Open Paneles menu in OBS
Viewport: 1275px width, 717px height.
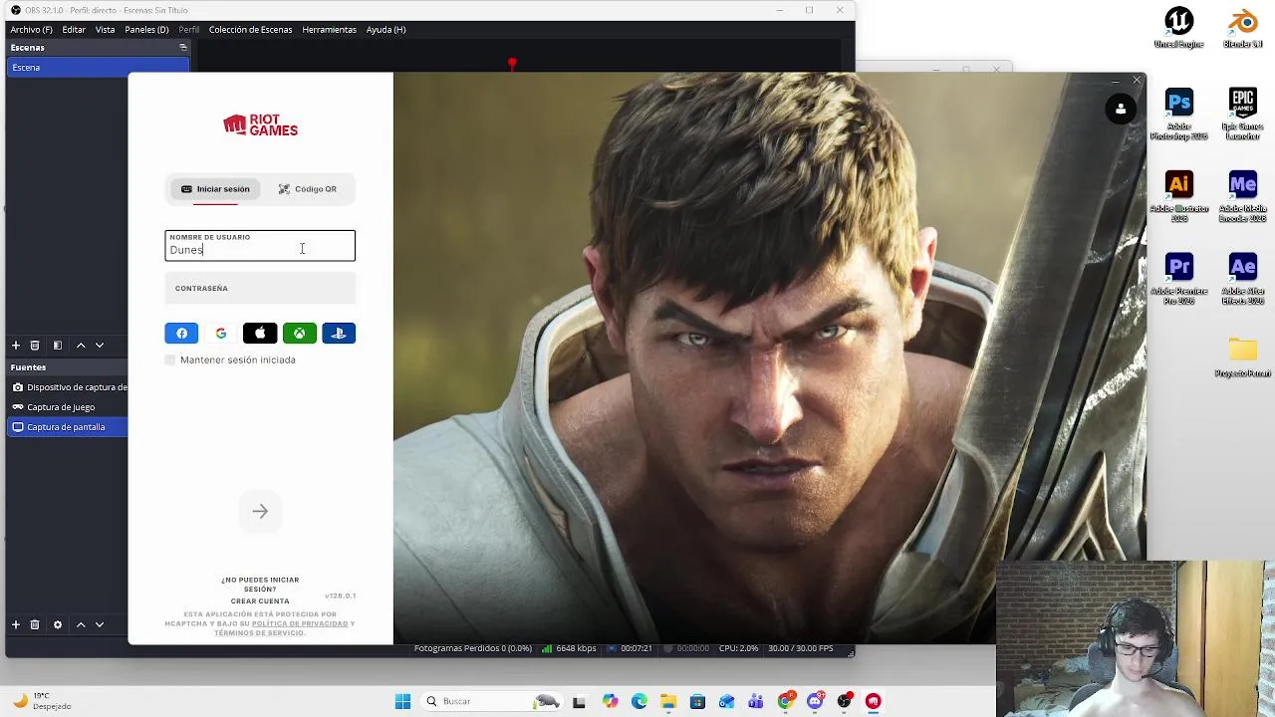pos(146,30)
